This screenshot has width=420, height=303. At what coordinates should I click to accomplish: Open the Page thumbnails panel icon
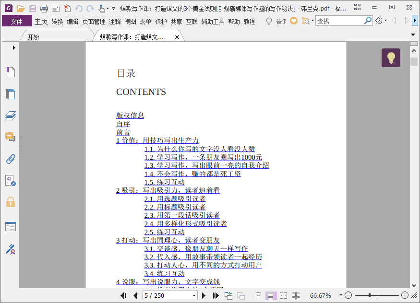click(11, 94)
